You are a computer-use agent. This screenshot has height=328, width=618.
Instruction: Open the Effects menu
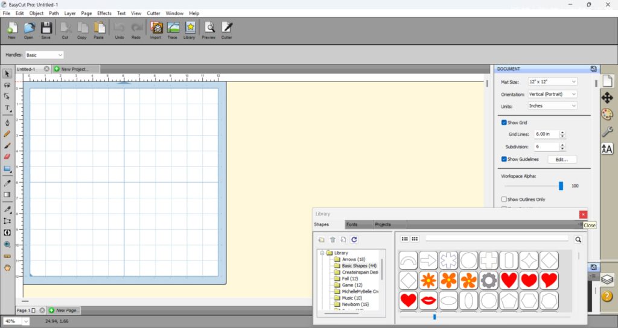click(x=104, y=13)
